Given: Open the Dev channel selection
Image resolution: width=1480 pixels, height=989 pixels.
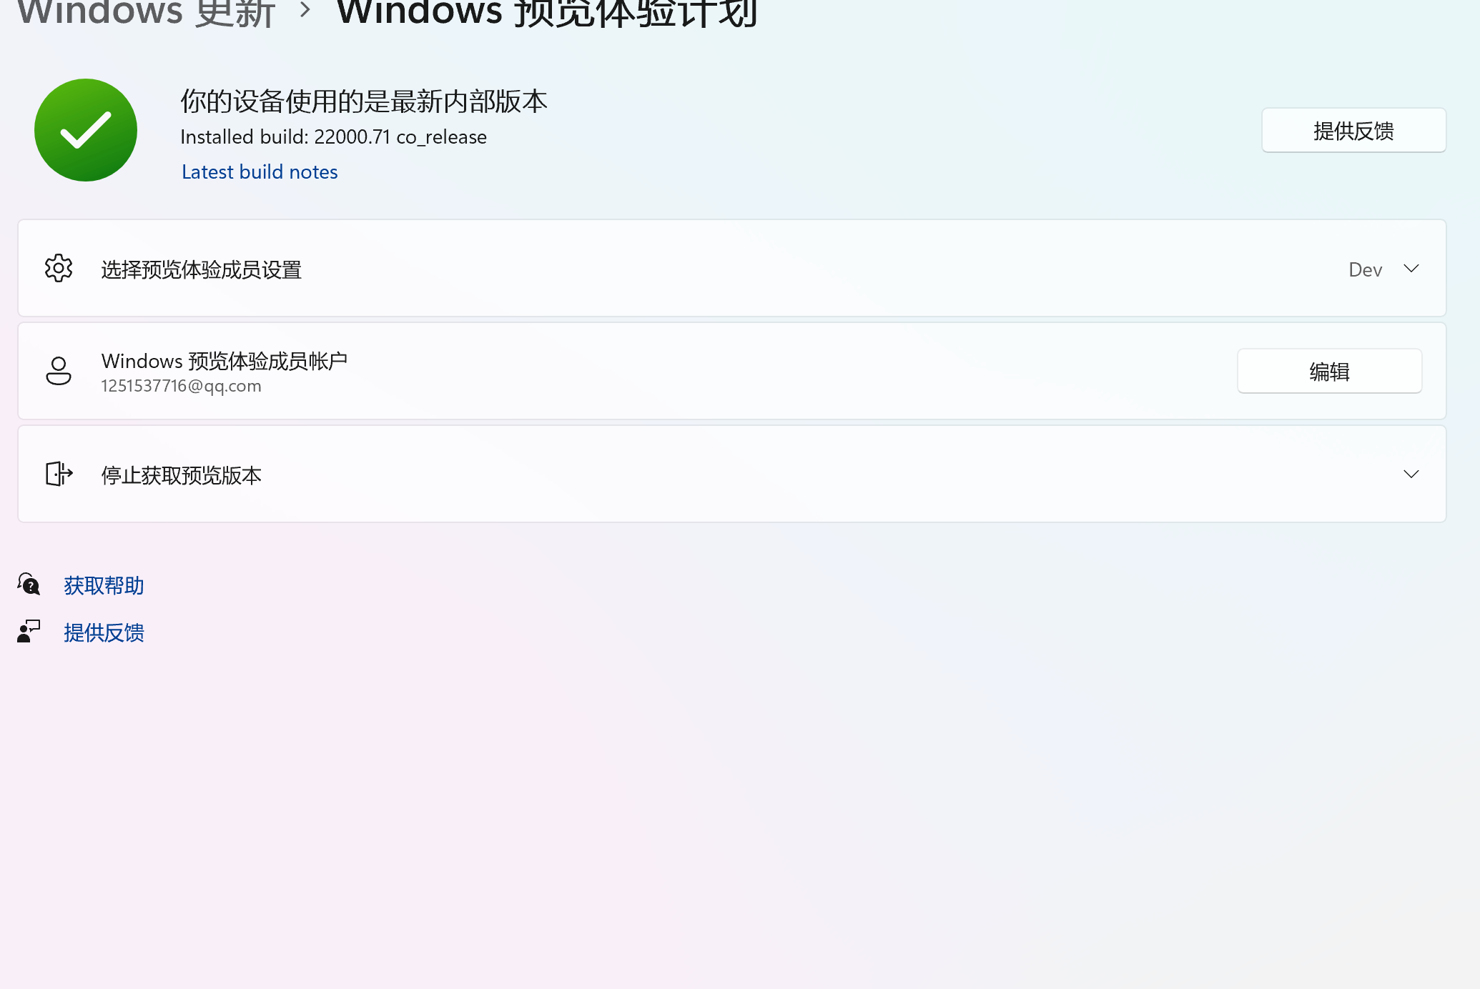Looking at the screenshot, I should (1365, 269).
